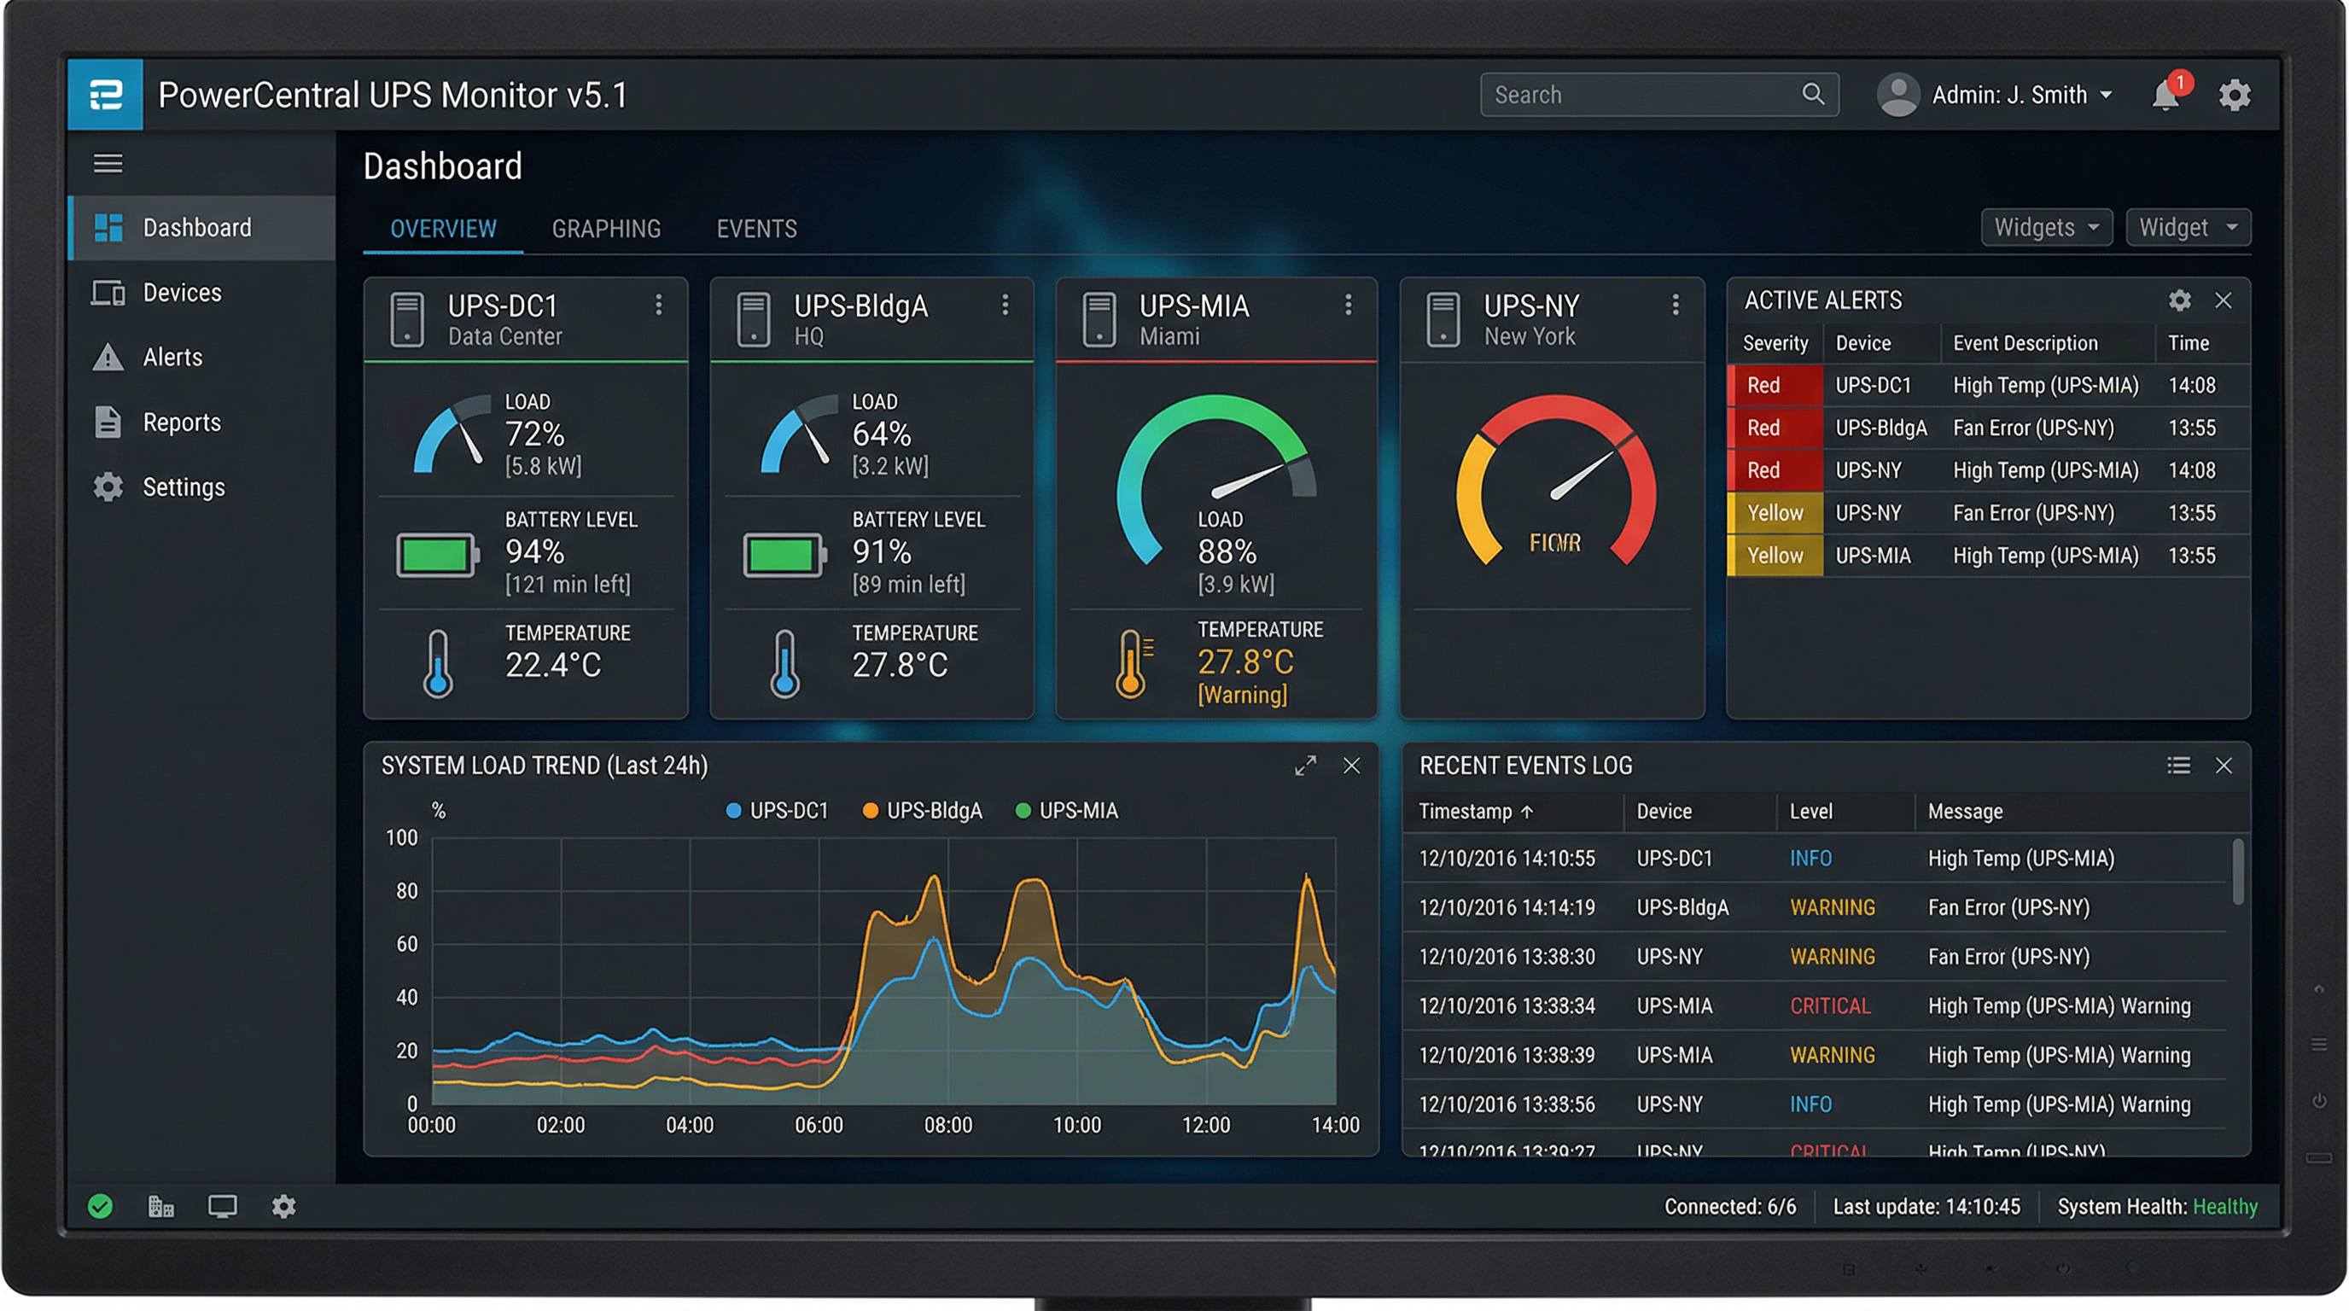Open the UPS-DC1 card three-dot menu
2349x1311 pixels.
[657, 305]
